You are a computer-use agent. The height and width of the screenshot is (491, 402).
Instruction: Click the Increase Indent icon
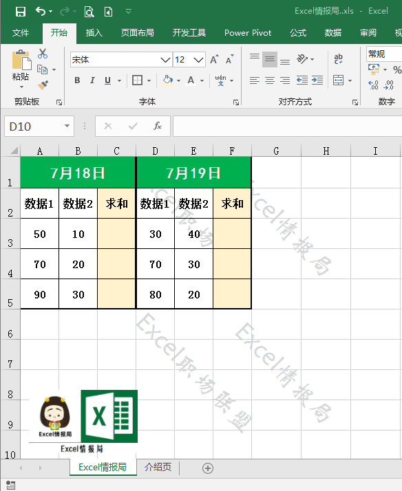coord(317,80)
